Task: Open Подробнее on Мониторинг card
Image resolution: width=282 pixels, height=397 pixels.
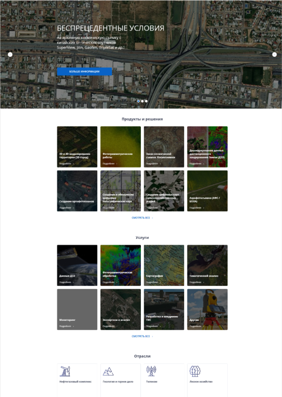Action: 67,326
